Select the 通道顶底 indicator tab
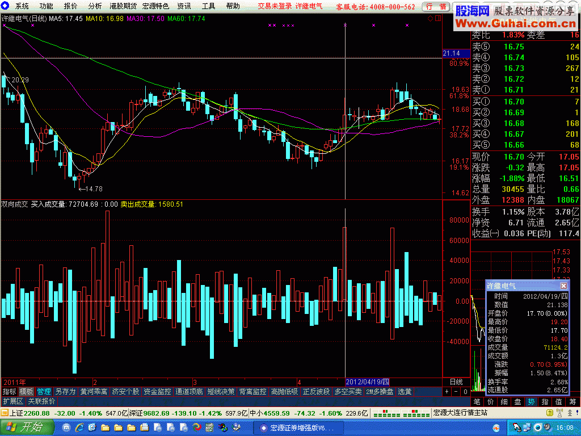 point(190,392)
